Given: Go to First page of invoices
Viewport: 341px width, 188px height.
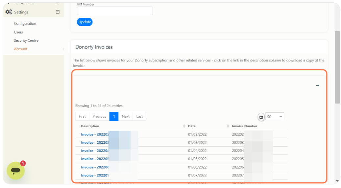Looking at the screenshot, I should click(82, 116).
